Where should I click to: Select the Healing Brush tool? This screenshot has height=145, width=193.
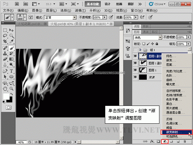[5, 48]
